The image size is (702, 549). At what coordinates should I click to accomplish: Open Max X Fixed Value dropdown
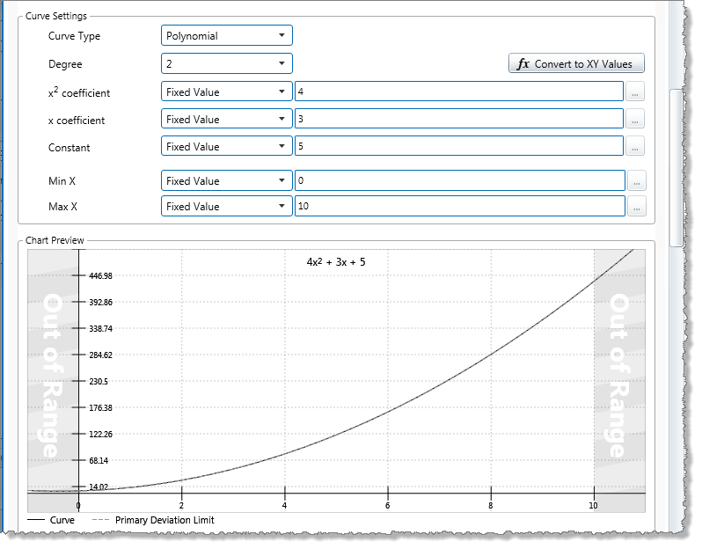pyautogui.click(x=227, y=207)
